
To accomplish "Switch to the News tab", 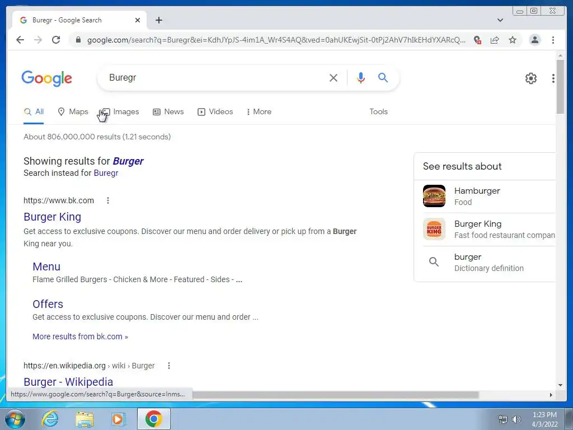I will [x=168, y=112].
